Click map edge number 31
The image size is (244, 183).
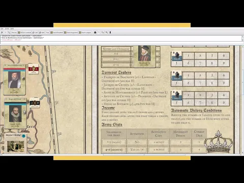[56, 102]
